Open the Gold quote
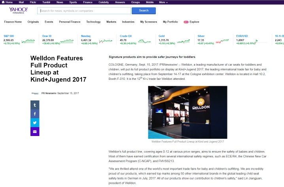 161,36
